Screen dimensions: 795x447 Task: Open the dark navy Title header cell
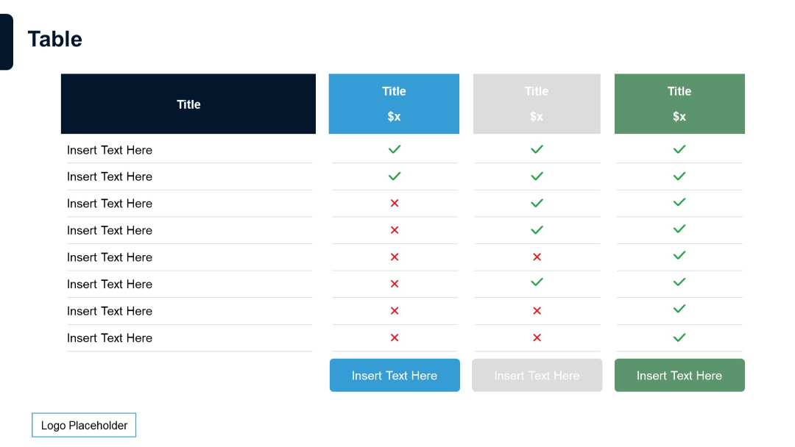(x=188, y=103)
